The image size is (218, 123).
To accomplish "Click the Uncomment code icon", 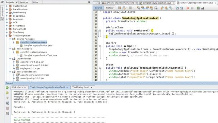I will click(x=203, y=8).
